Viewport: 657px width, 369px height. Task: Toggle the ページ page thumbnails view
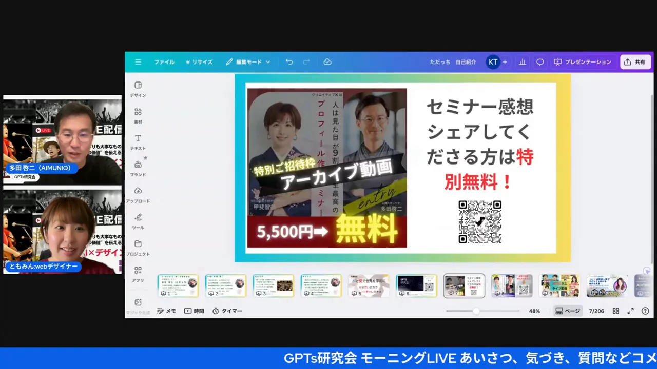click(x=568, y=311)
